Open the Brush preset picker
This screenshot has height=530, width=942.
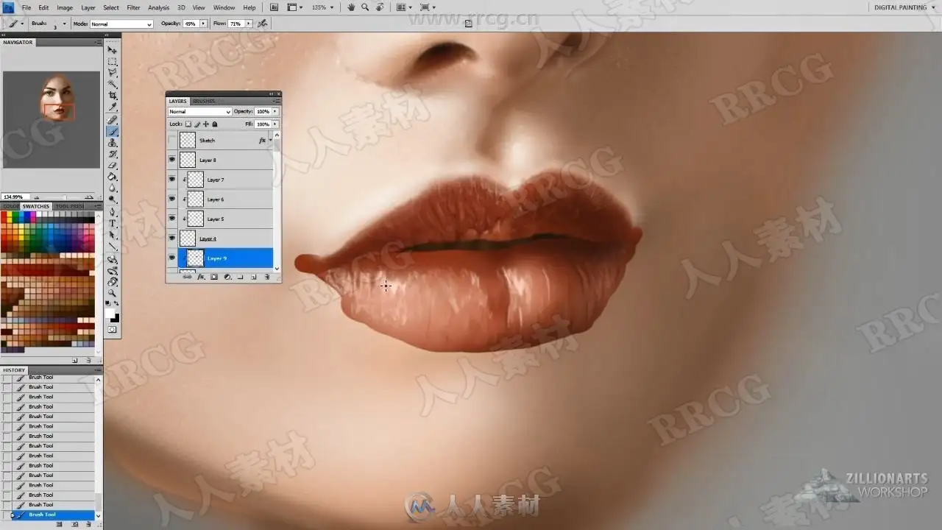point(64,24)
